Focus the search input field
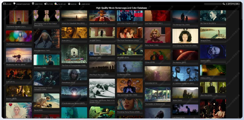 pos(213,4)
